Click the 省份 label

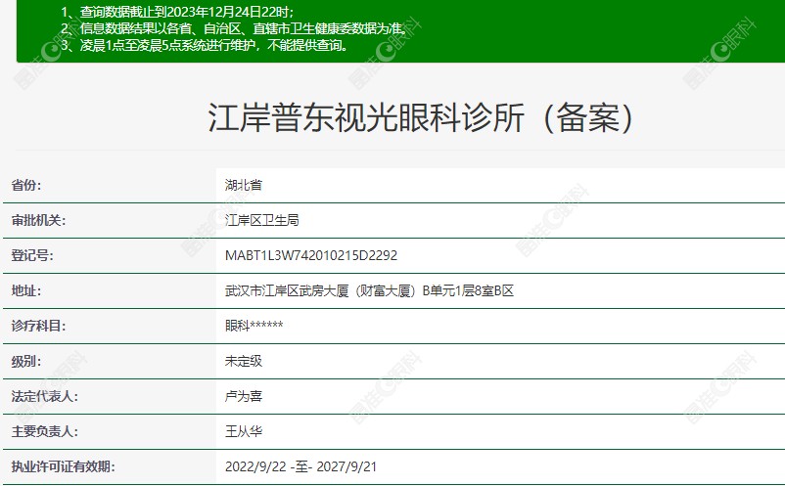point(26,185)
